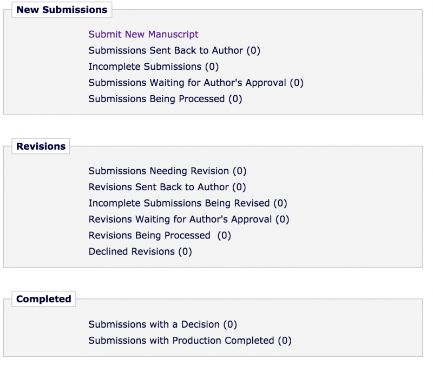Select Revisions Waiting for Author's Approval
The width and height of the screenshot is (433, 366).
point(189,220)
